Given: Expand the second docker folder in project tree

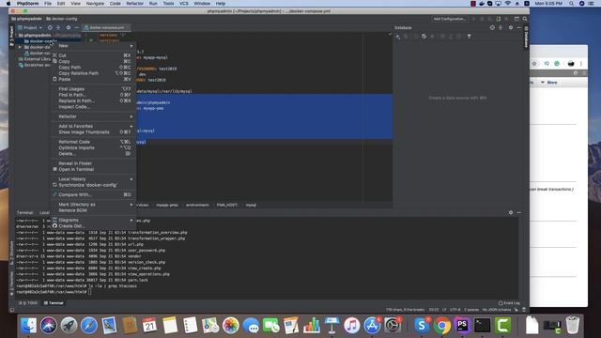Looking at the screenshot, I should [20, 47].
